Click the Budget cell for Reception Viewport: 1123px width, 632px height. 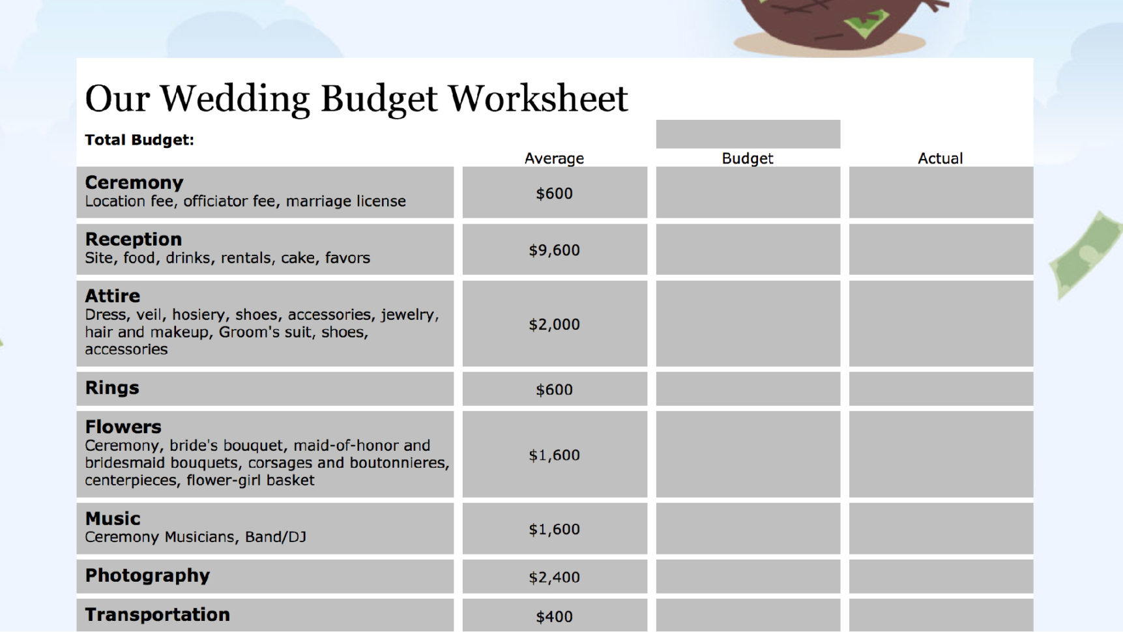pyautogui.click(x=748, y=249)
